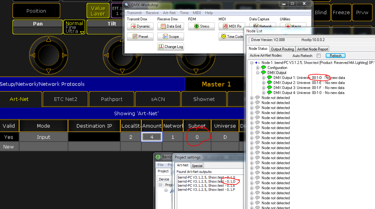
Task: Expand the Configuration tree node
Action: [258, 68]
